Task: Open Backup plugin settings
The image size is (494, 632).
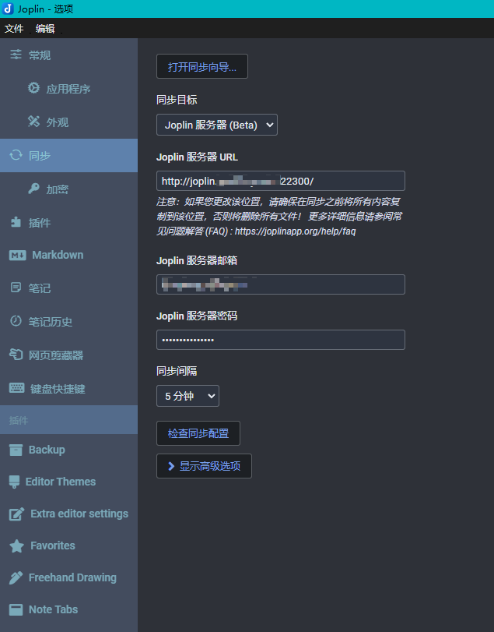Action: click(x=68, y=450)
